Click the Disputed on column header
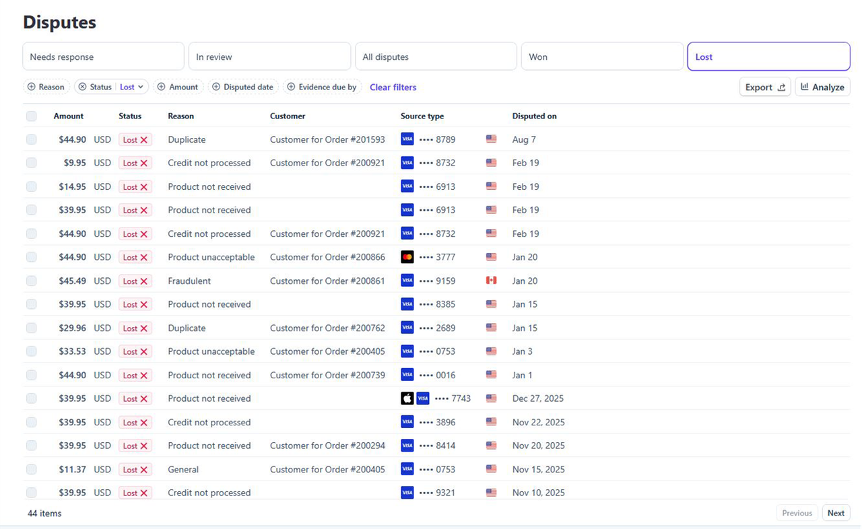Image resolution: width=862 pixels, height=529 pixels. pos(534,116)
